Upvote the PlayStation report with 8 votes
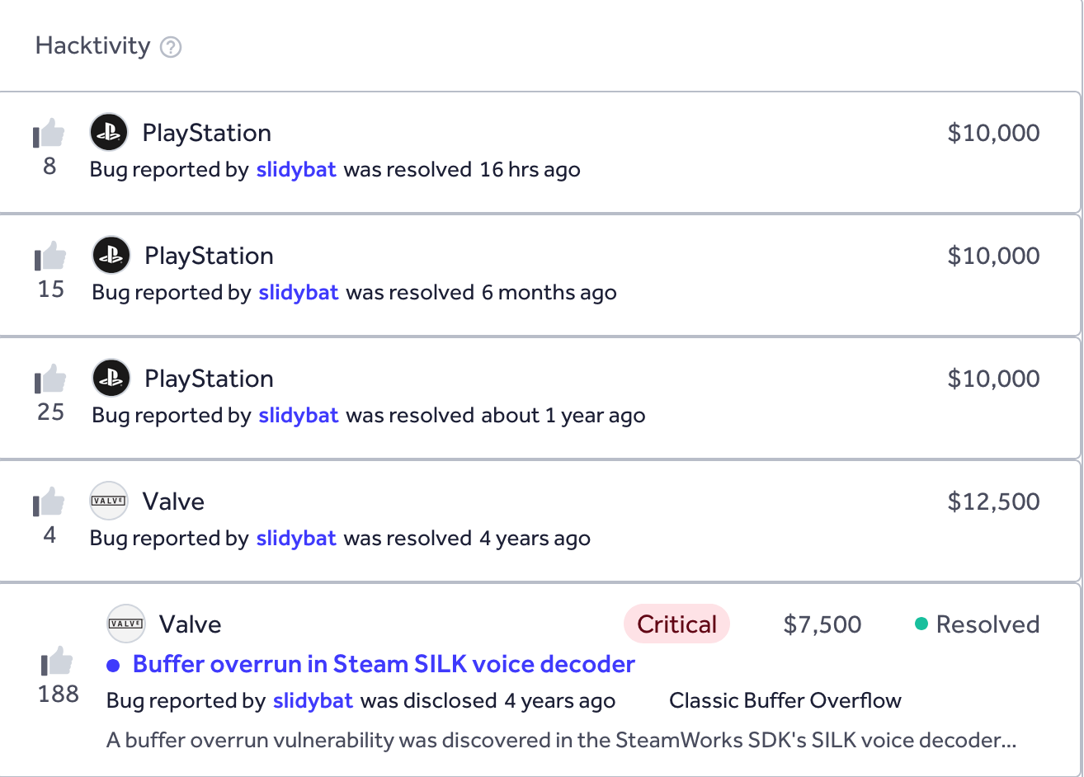The image size is (1084, 777). click(x=49, y=134)
